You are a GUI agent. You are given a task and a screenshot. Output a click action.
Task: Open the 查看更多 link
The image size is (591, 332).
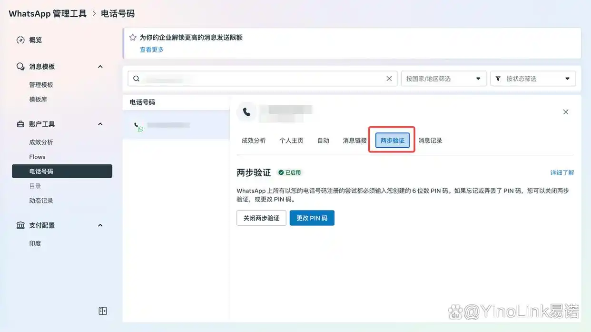coord(152,50)
